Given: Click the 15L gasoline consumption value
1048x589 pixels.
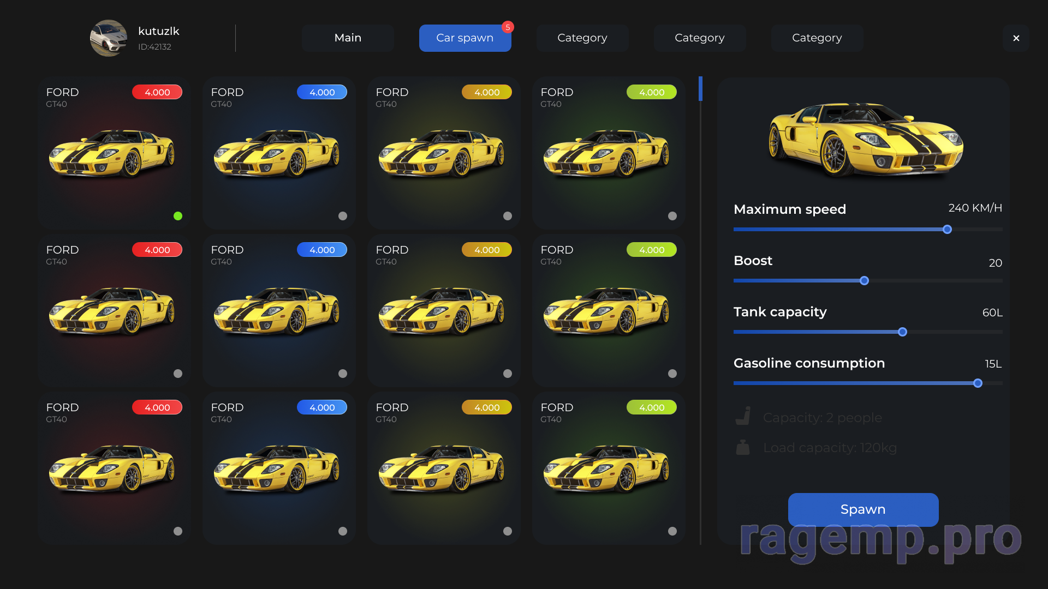Looking at the screenshot, I should 993,364.
